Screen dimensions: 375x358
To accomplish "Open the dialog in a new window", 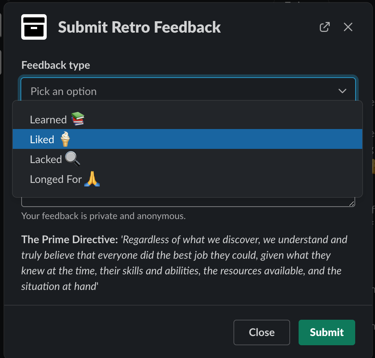I will [x=324, y=27].
